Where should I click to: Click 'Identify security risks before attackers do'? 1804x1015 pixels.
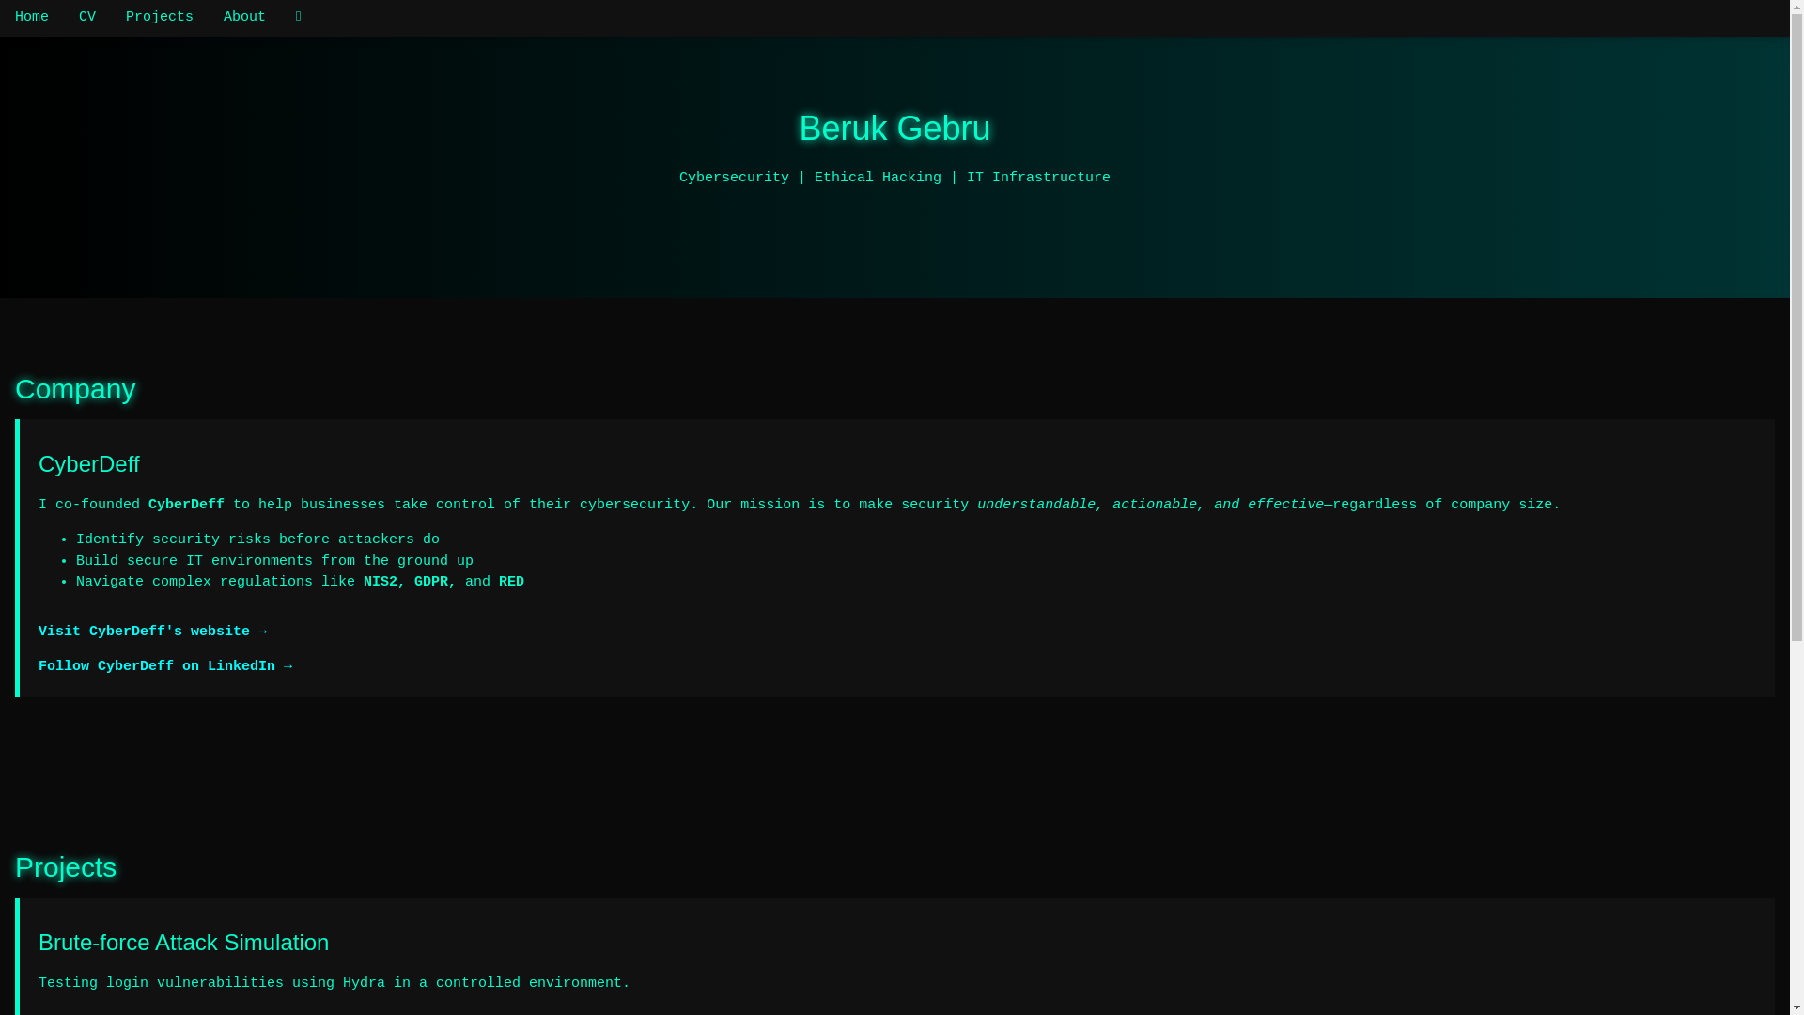[x=257, y=539]
